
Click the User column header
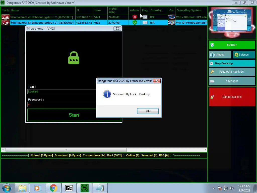click(100, 10)
